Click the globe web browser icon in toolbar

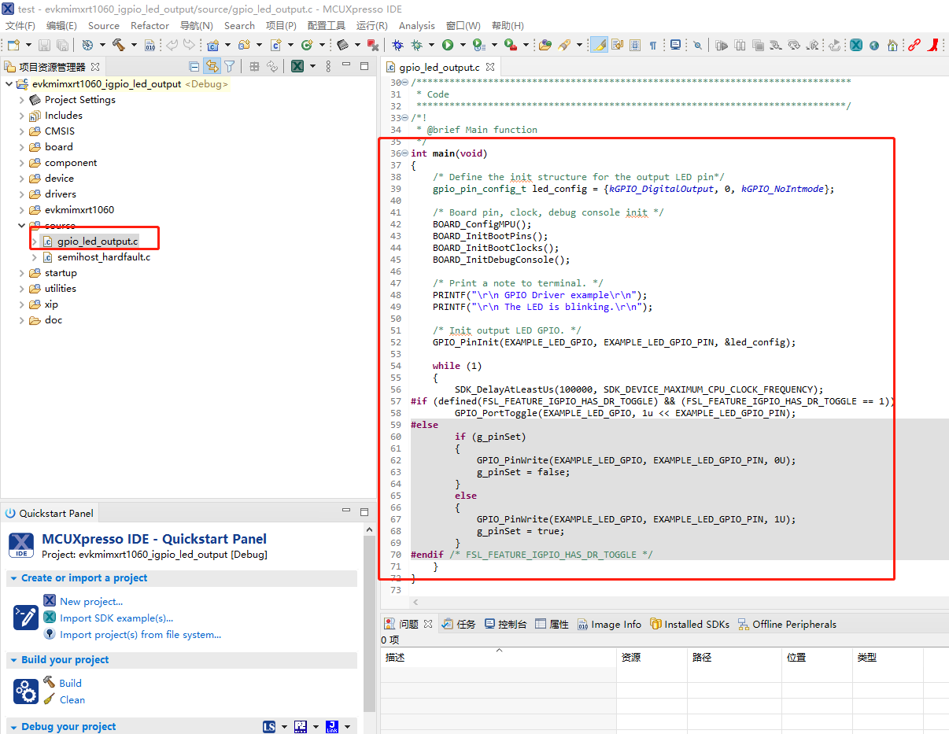(874, 46)
